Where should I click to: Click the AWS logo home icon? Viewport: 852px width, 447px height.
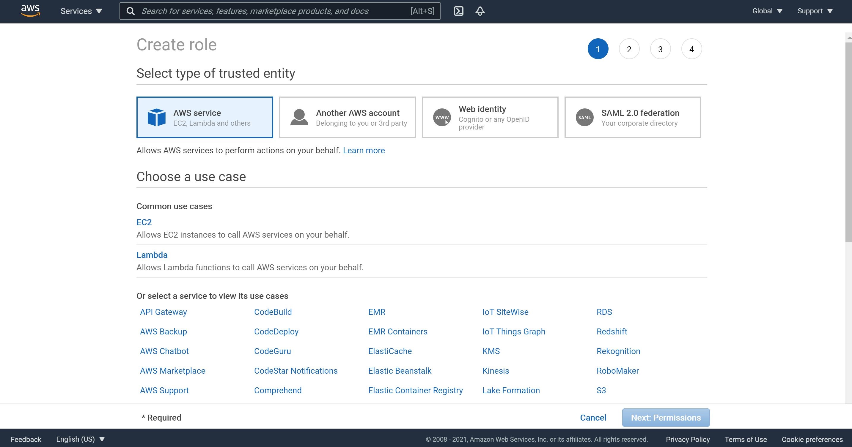tap(30, 11)
